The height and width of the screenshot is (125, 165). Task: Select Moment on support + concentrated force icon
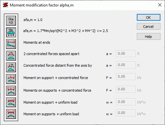point(11,79)
